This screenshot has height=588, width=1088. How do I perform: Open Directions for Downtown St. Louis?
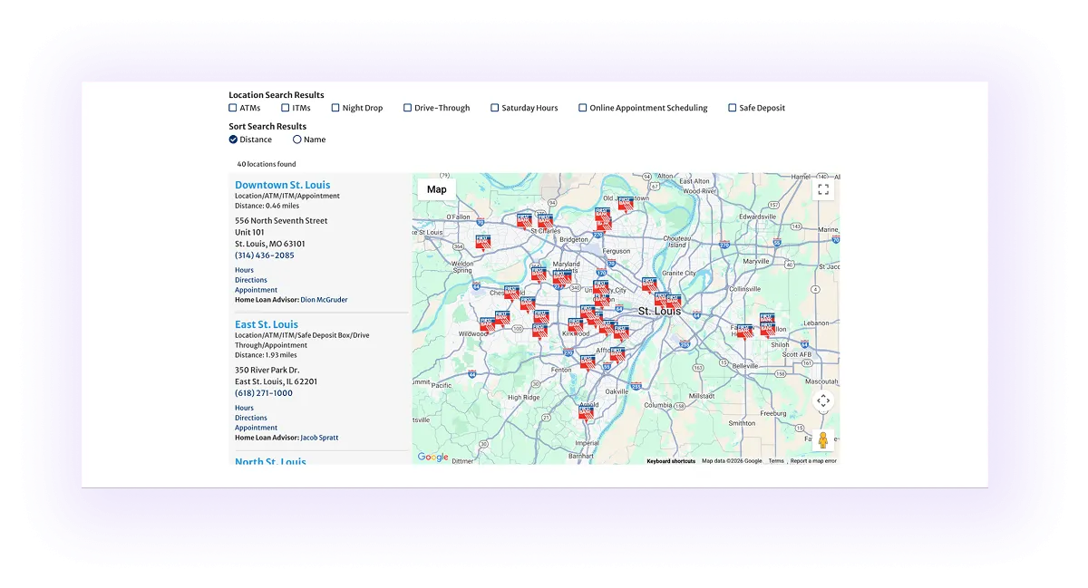pyautogui.click(x=251, y=279)
